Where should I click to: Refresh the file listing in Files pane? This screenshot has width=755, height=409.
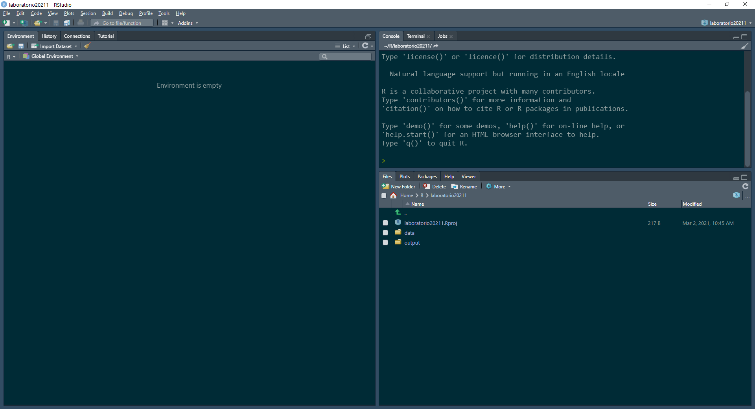click(x=745, y=186)
